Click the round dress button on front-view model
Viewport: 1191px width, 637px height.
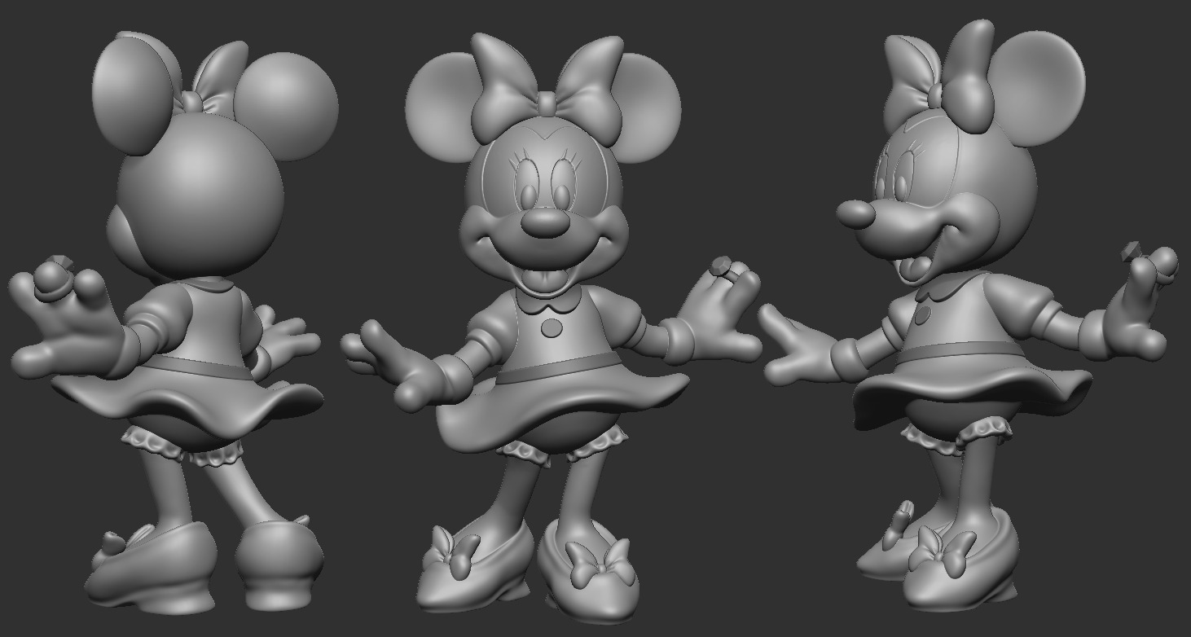pos(552,328)
